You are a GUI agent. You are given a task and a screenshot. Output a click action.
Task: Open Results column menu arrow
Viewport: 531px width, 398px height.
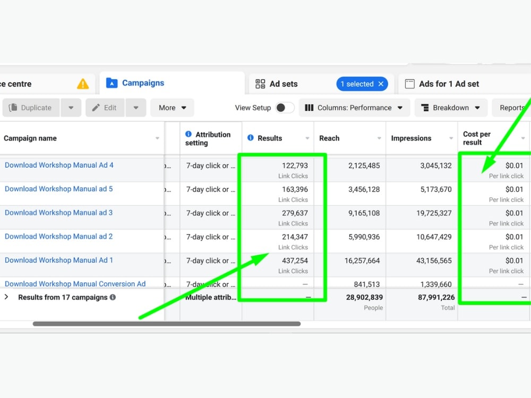pyautogui.click(x=307, y=138)
